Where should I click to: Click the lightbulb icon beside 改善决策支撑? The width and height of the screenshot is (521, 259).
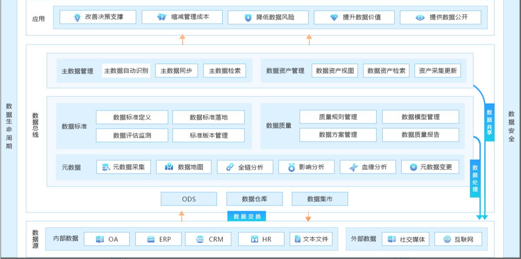(x=77, y=17)
